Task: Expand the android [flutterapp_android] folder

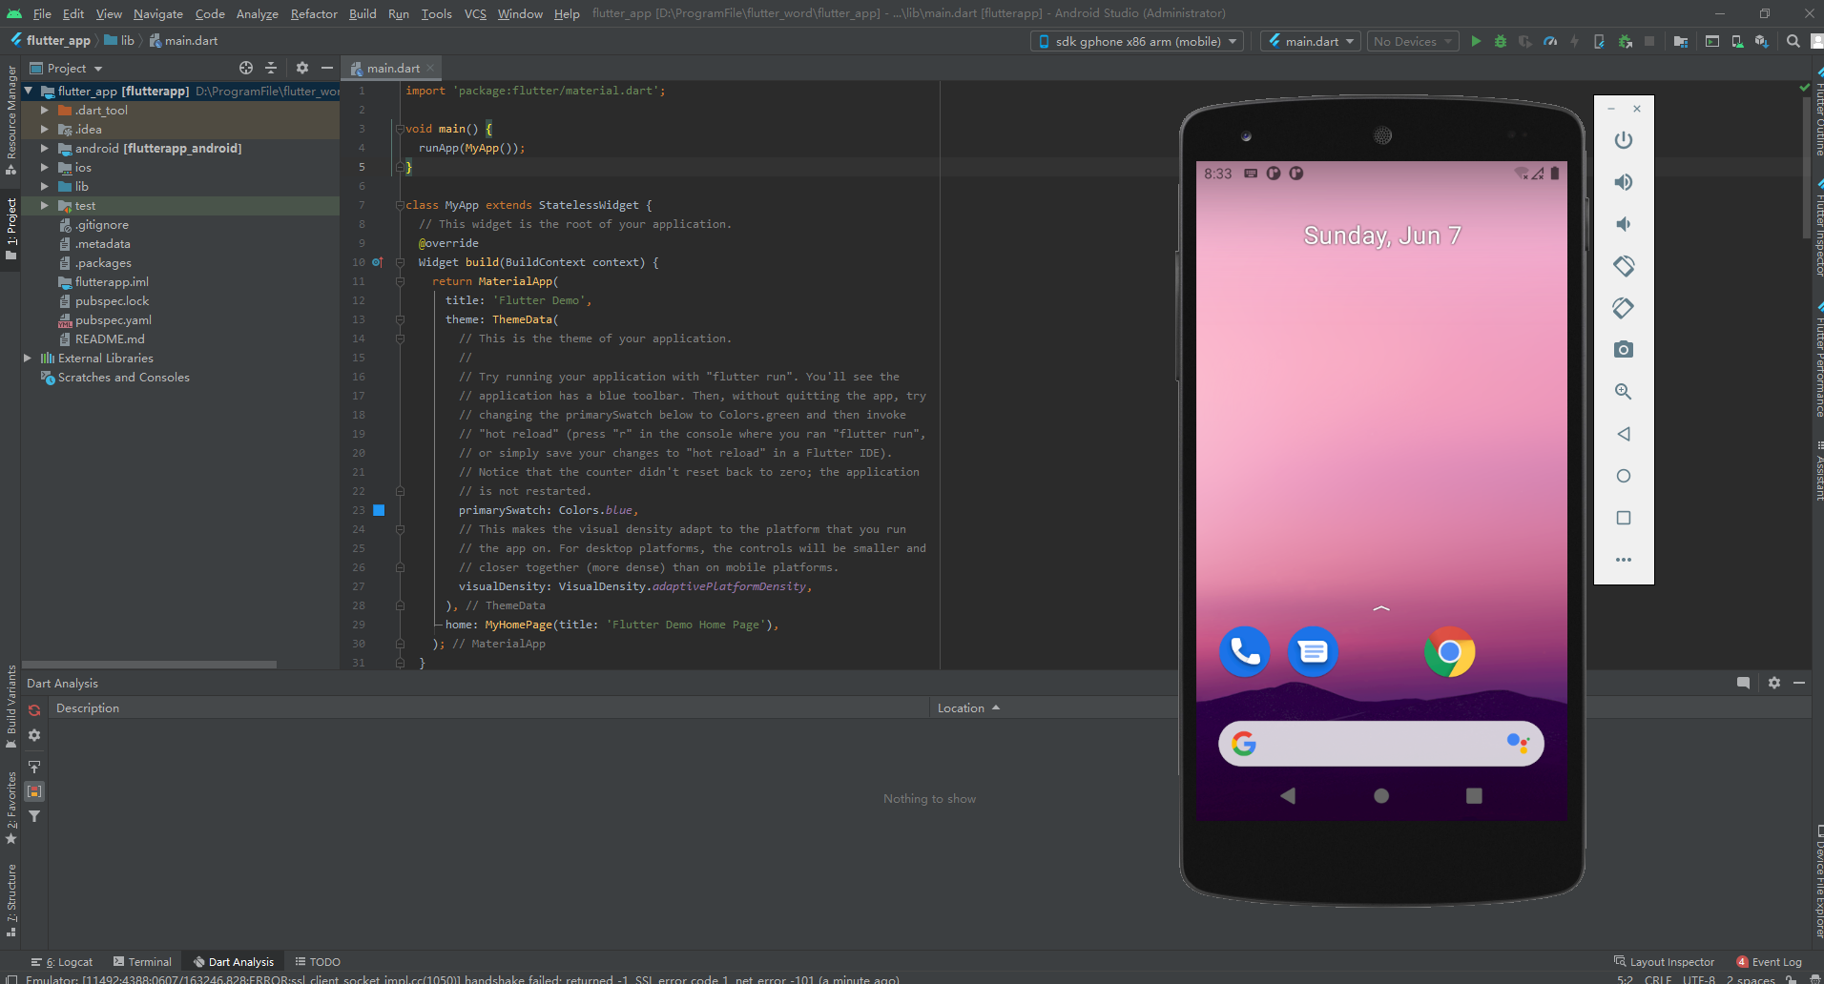Action: click(44, 148)
